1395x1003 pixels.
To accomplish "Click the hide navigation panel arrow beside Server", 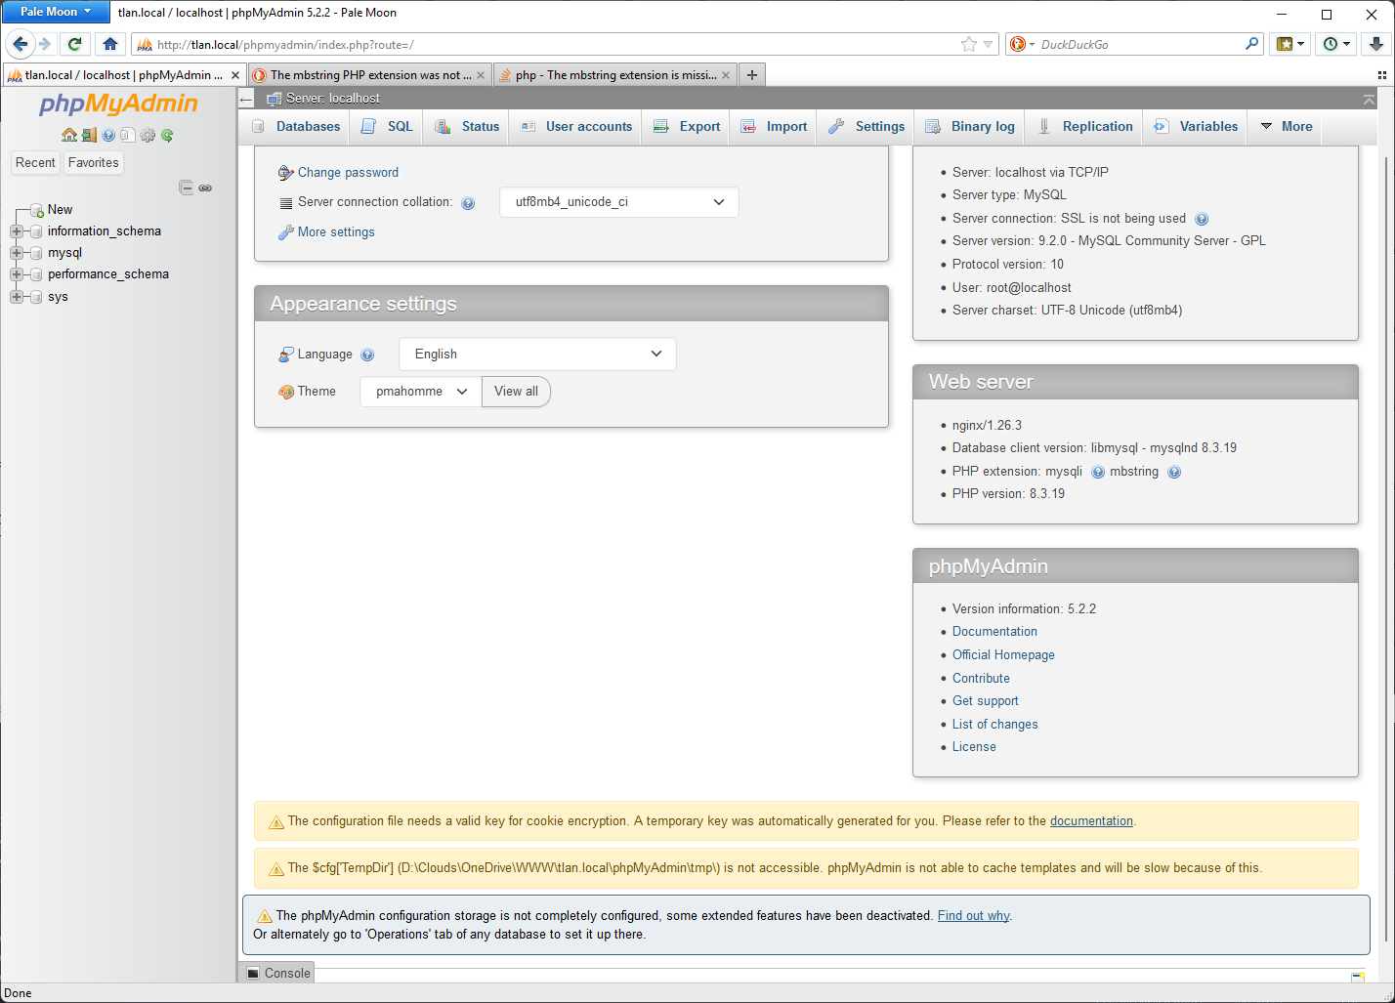I will (246, 99).
